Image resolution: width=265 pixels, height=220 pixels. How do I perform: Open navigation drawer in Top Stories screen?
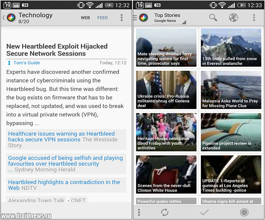click(135, 17)
